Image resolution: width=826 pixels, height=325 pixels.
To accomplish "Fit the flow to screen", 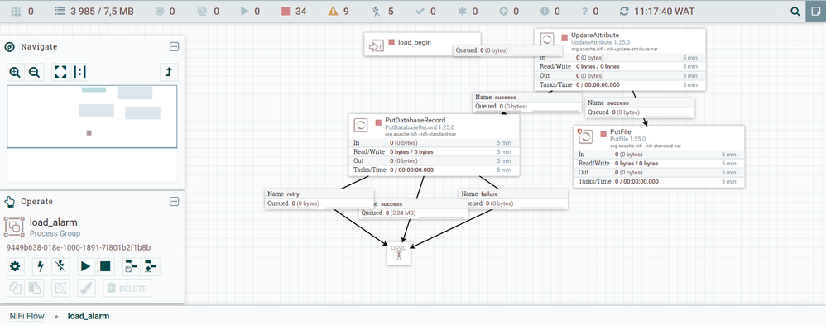I will coord(60,72).
